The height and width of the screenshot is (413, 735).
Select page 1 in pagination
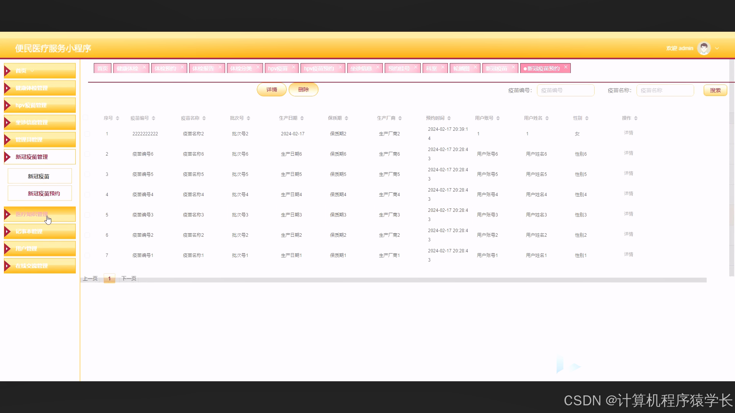click(x=109, y=278)
